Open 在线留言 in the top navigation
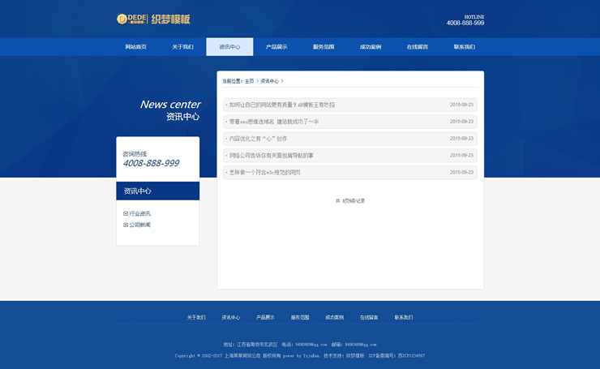The width and height of the screenshot is (600, 369). coord(418,47)
